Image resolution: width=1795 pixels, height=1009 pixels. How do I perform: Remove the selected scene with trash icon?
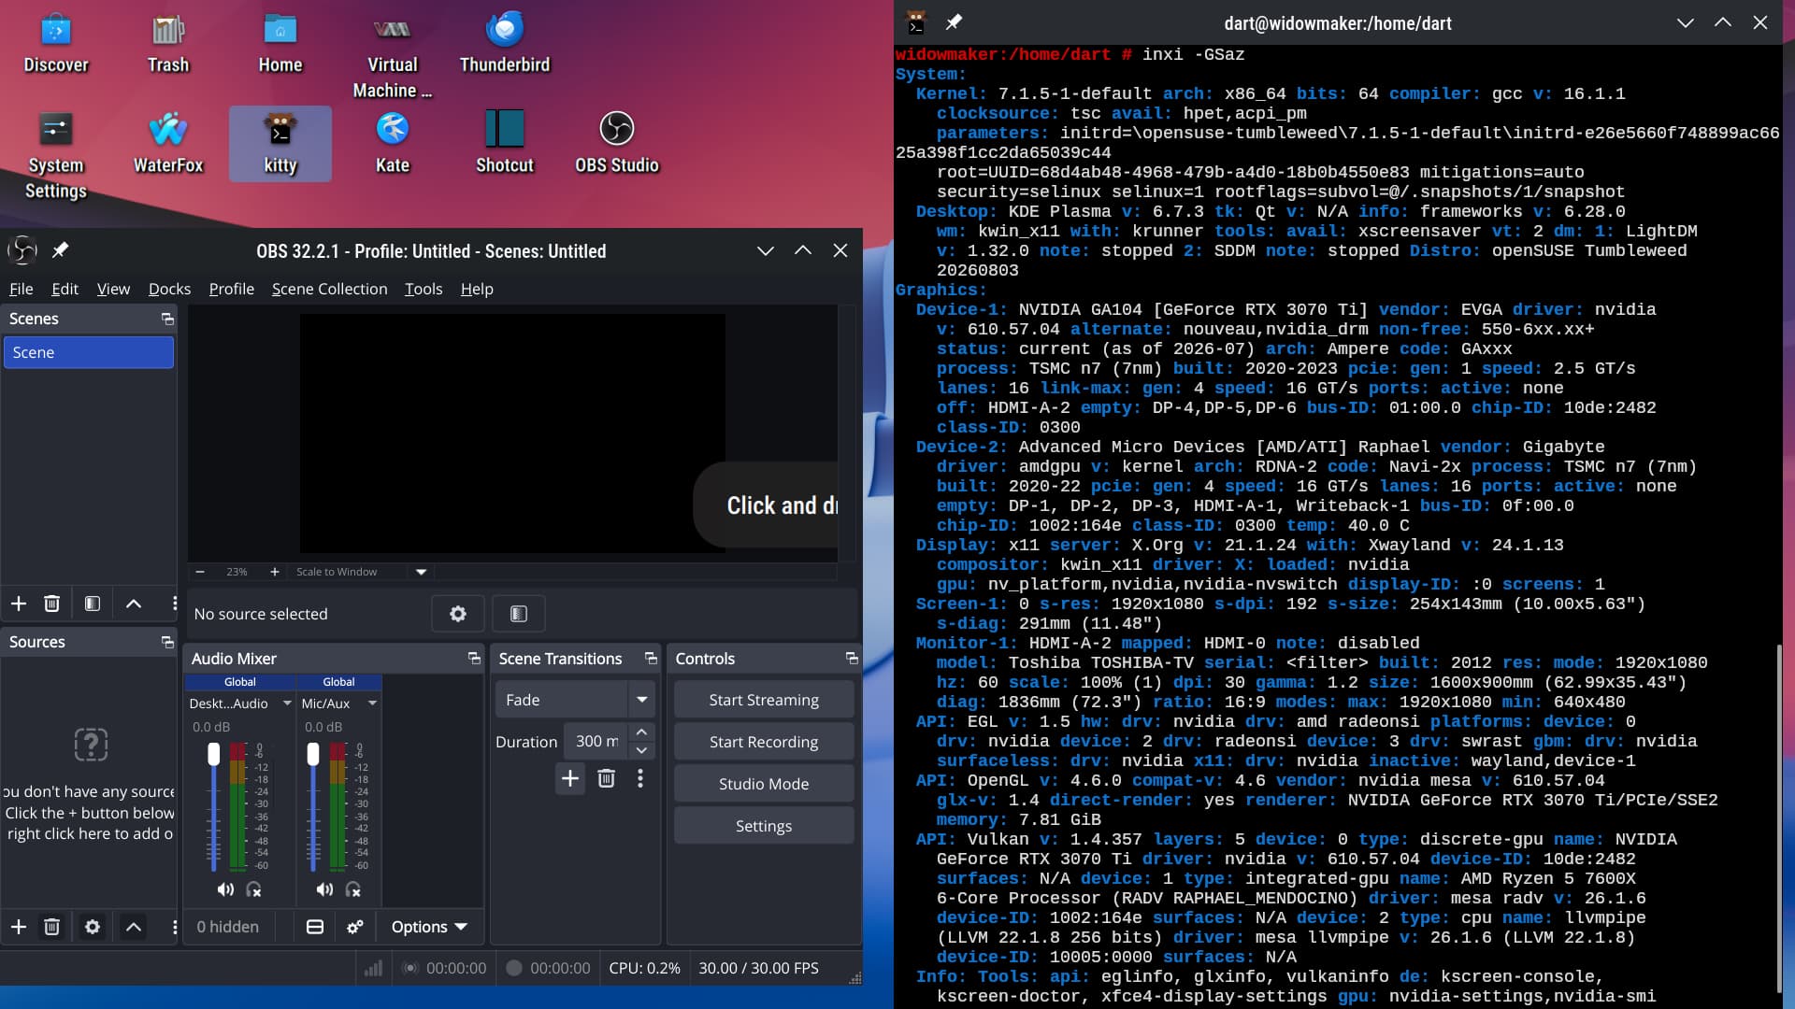(x=52, y=604)
